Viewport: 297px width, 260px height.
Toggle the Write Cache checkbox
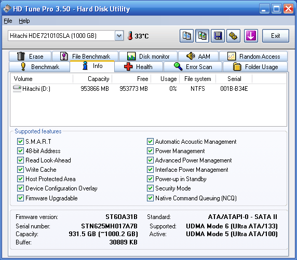point(20,170)
